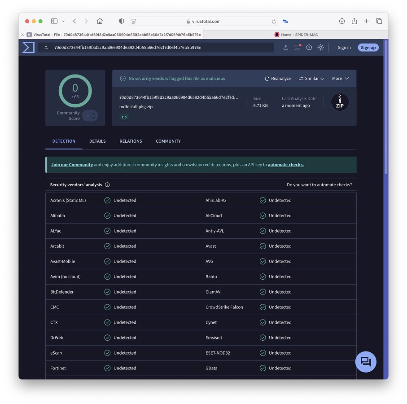The width and height of the screenshot is (407, 404).
Task: Click the reload page icon in address bar
Action: tap(274, 22)
